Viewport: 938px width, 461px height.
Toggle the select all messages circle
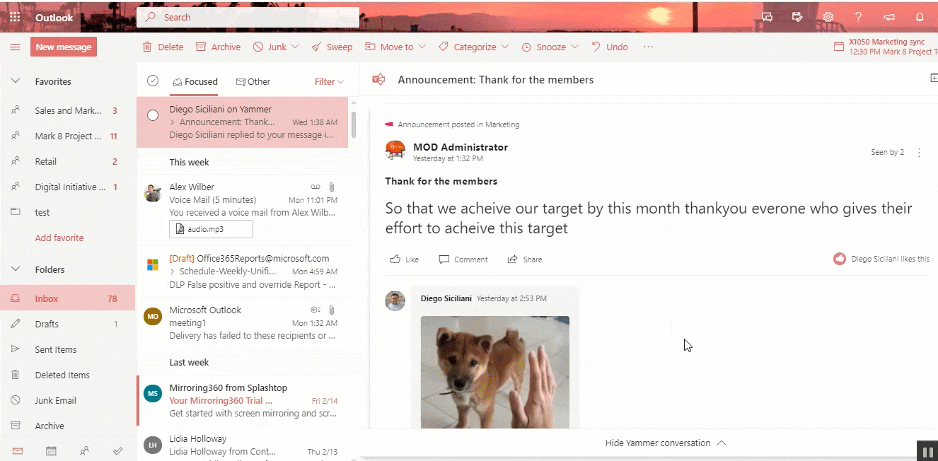tap(153, 81)
